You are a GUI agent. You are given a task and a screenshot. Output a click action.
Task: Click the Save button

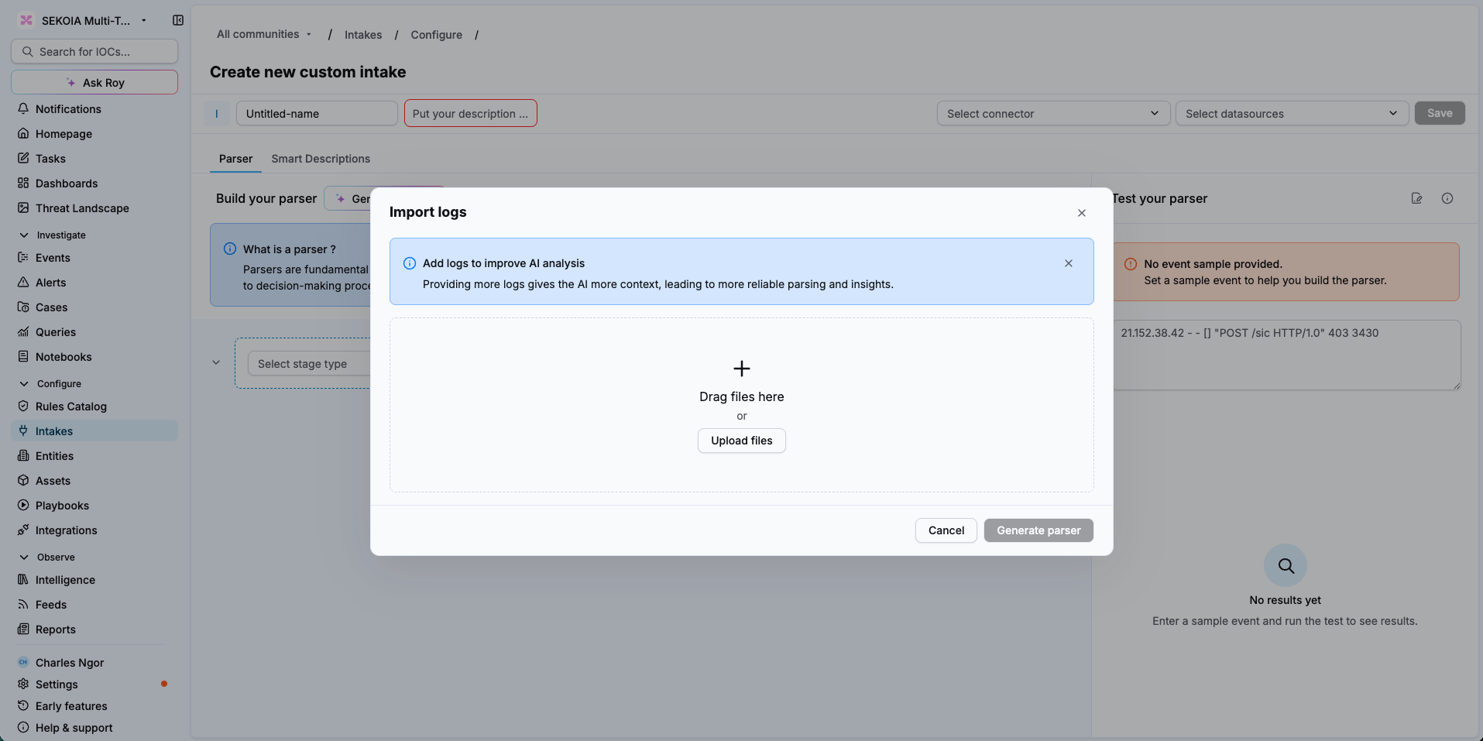pos(1440,113)
